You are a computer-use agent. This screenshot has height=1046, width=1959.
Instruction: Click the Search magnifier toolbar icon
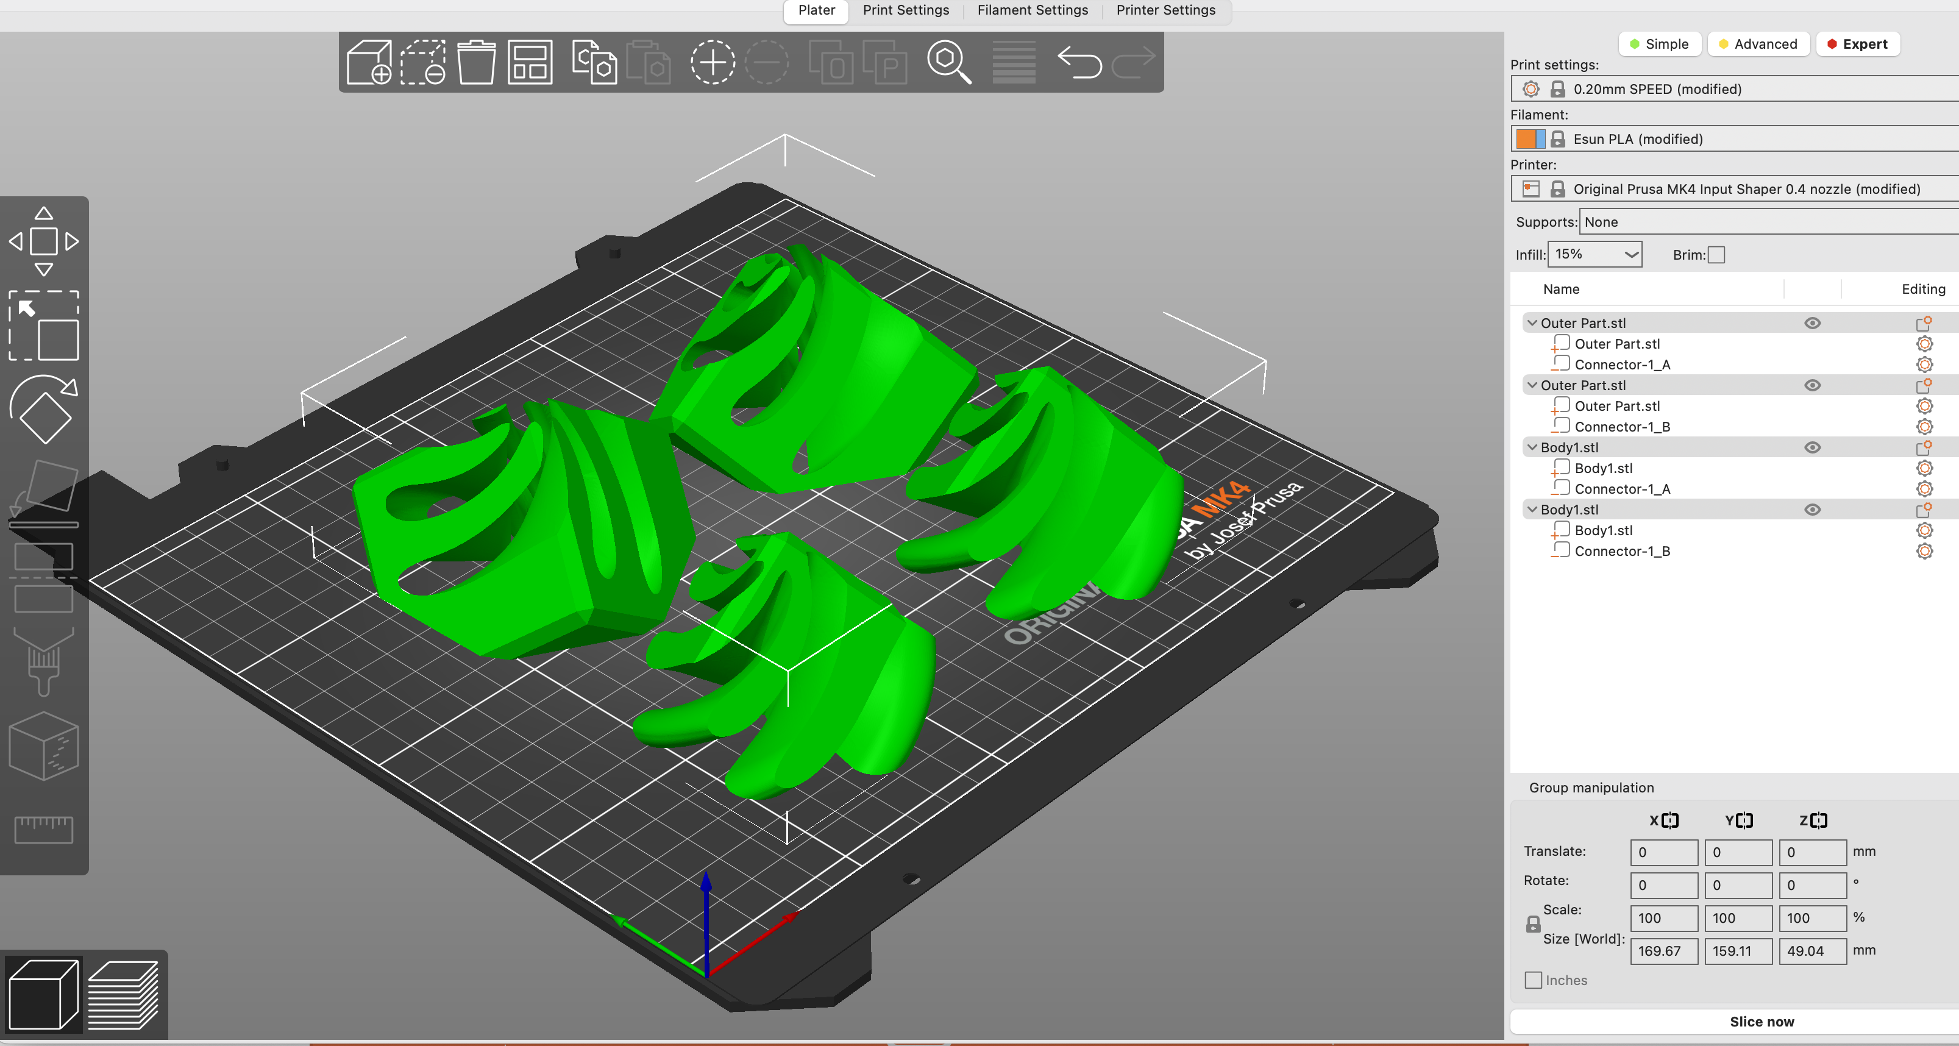point(948,62)
